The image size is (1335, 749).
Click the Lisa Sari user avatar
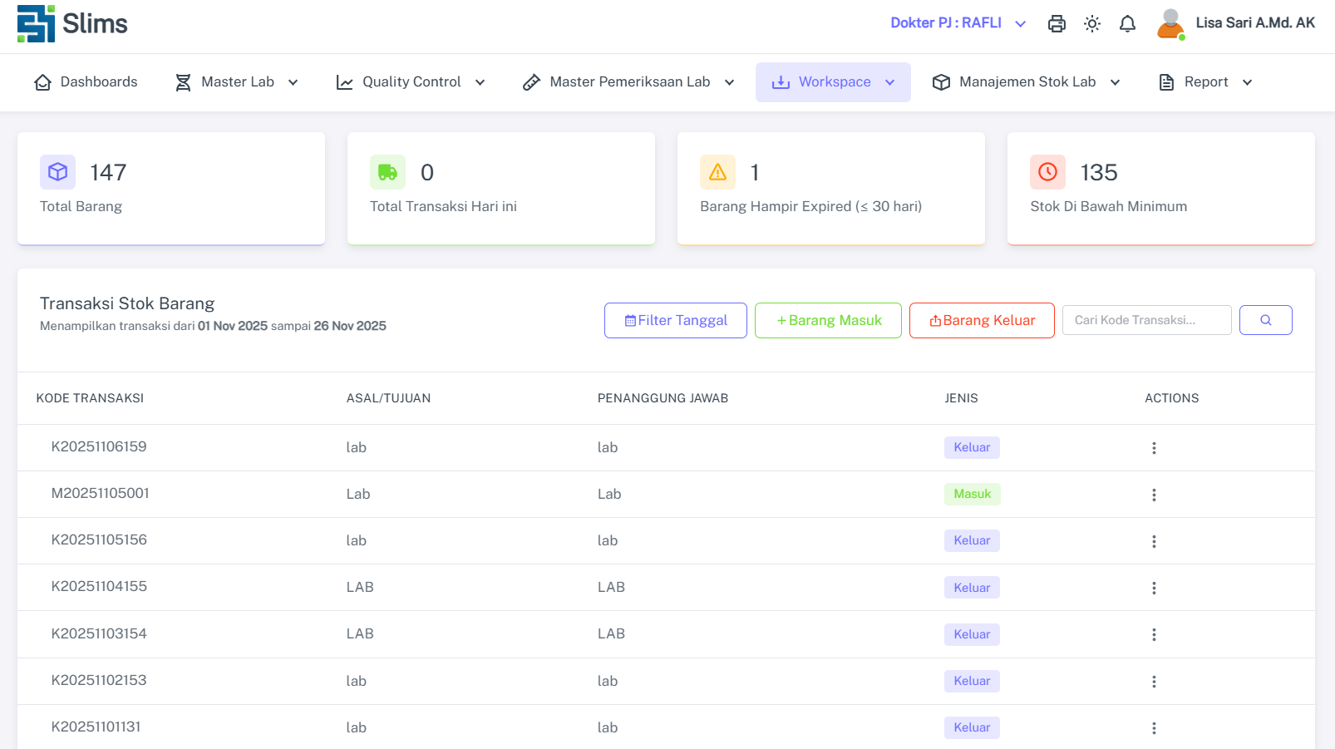pos(1170,24)
